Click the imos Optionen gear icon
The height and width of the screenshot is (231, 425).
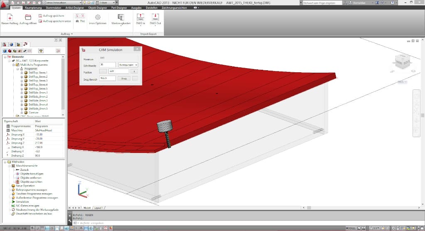point(98,17)
